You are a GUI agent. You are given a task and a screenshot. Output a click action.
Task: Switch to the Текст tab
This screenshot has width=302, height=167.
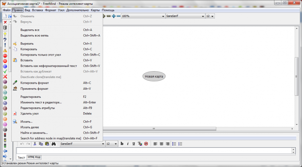[21, 157]
